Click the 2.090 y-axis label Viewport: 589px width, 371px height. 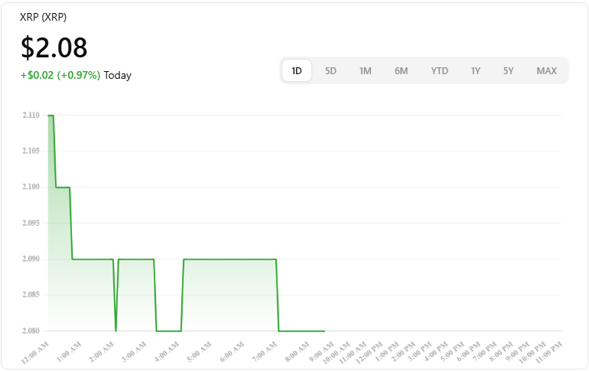click(x=31, y=259)
